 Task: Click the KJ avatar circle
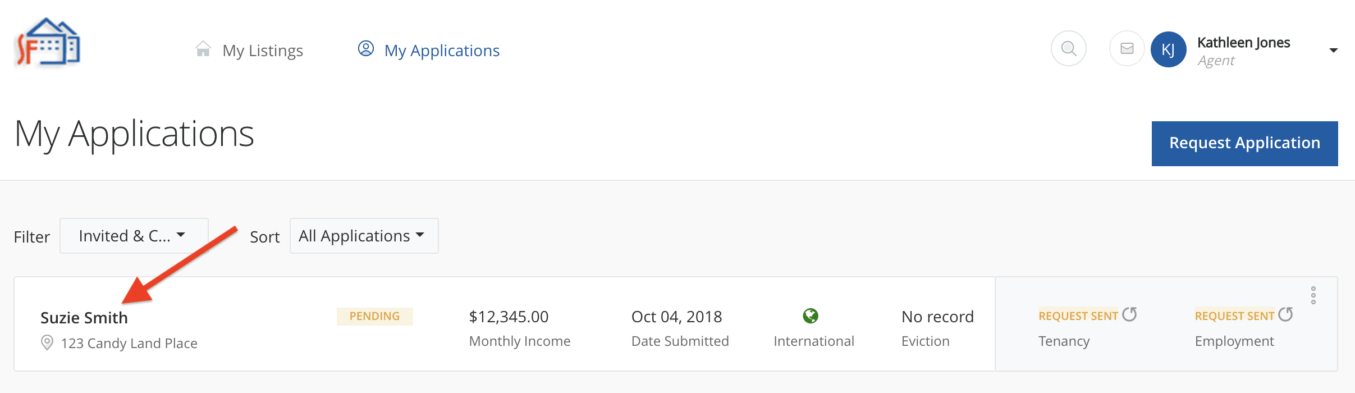pos(1168,49)
